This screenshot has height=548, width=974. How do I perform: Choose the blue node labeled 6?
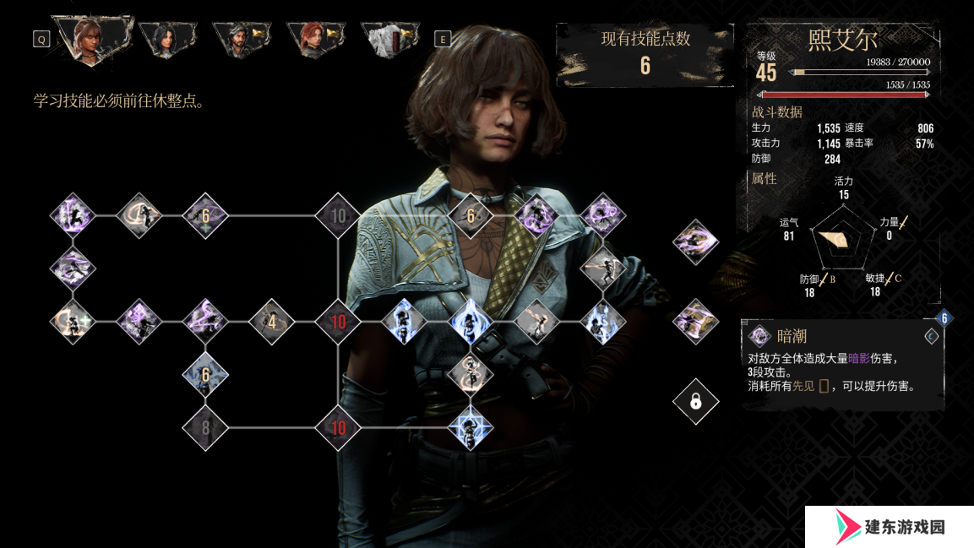point(205,374)
